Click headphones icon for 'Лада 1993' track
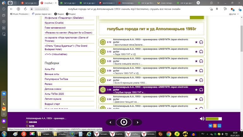Image resolution: width=243 pixels, height=137 pixels. pos(201,52)
